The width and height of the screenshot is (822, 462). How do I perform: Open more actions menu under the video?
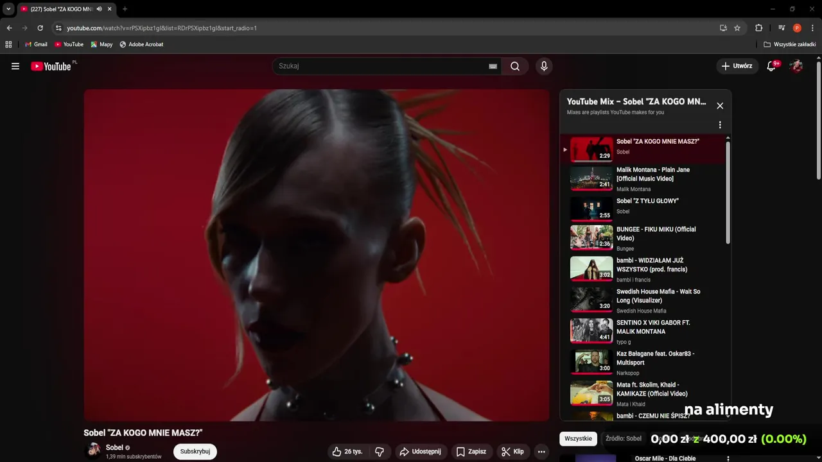point(541,452)
